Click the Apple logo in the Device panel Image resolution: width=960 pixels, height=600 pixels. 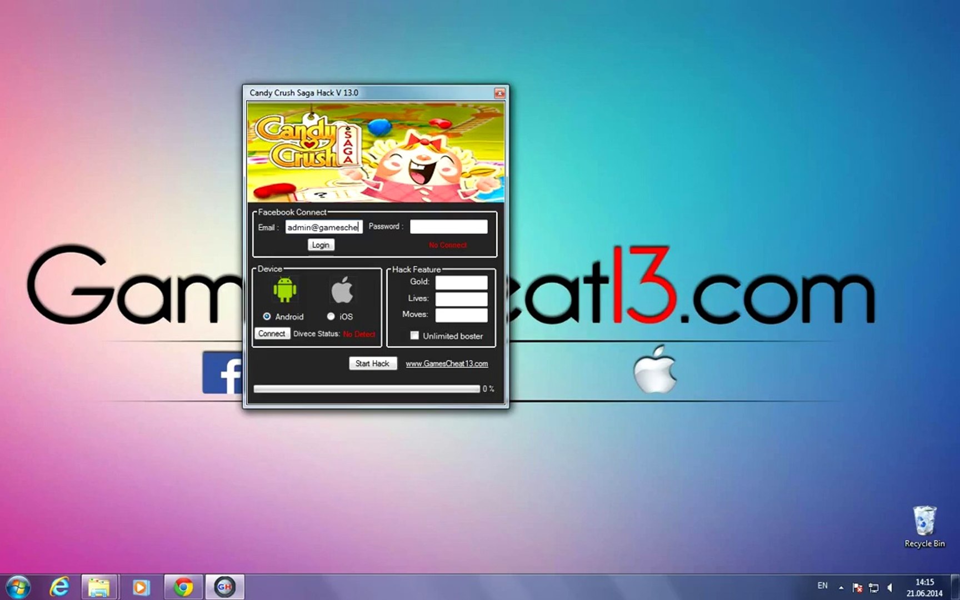[342, 289]
